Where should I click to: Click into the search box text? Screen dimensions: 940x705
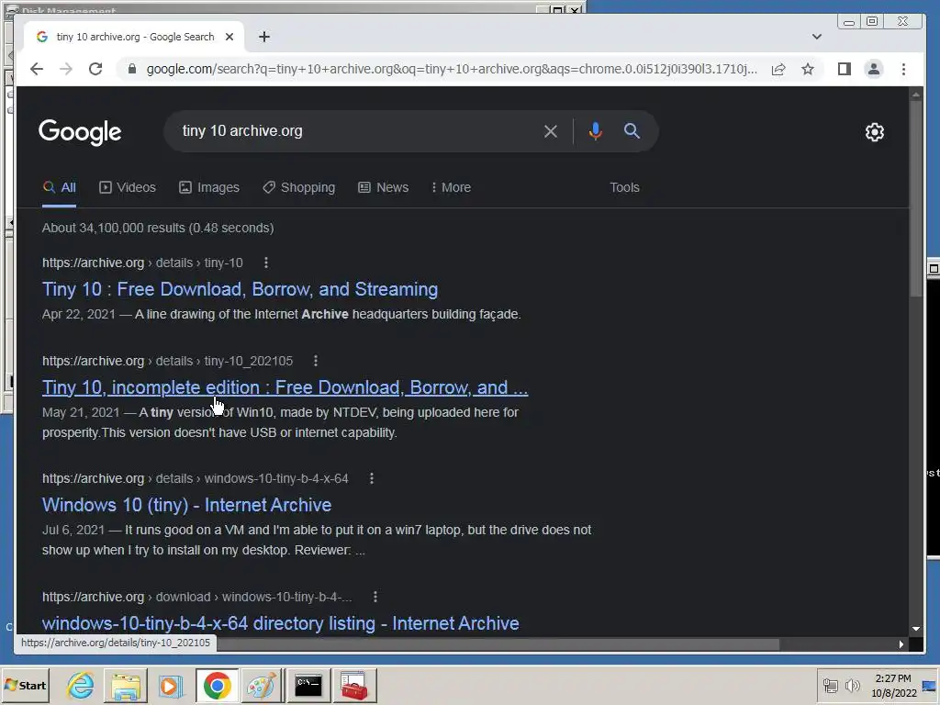(242, 130)
